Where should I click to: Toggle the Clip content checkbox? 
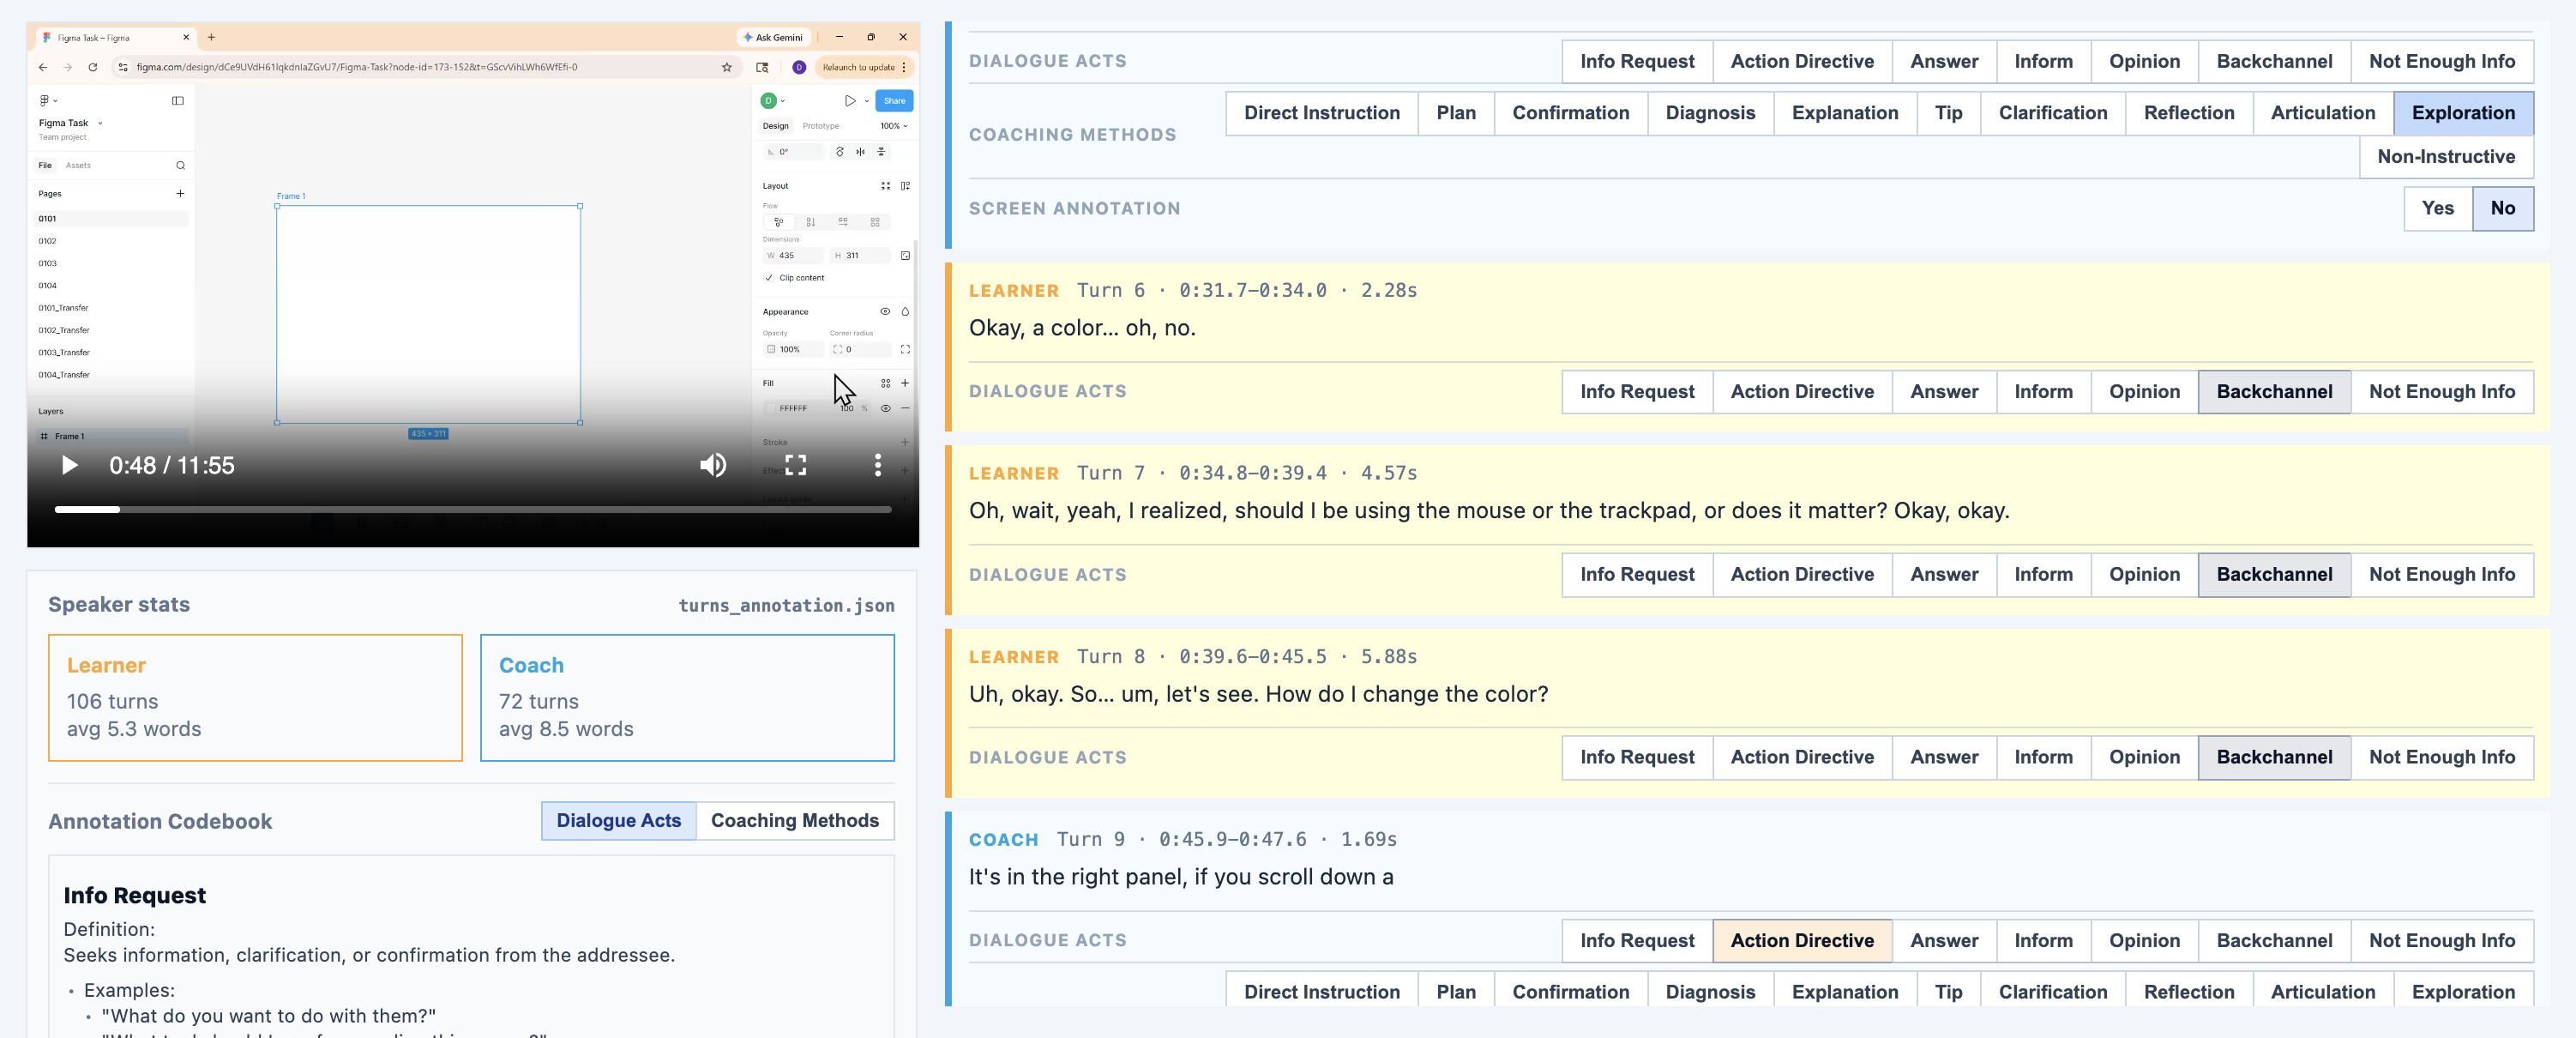click(769, 278)
